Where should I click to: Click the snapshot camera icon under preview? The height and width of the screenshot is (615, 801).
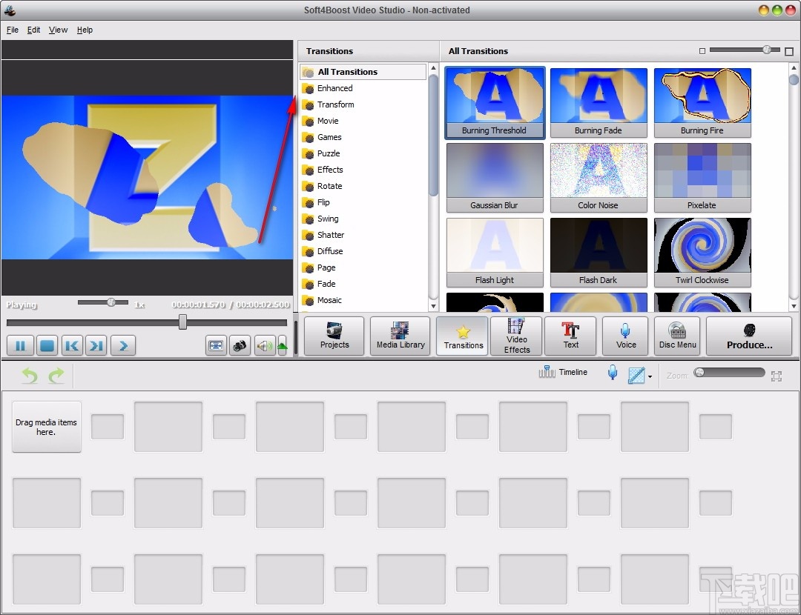pyautogui.click(x=240, y=345)
